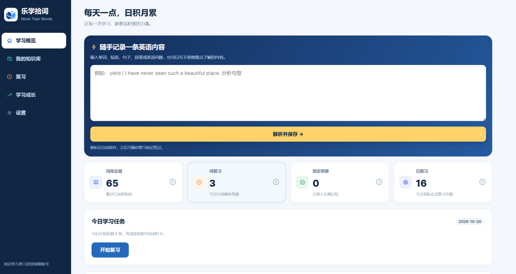This screenshot has width=516, height=274.
Task: Select the 学习概览 sidebar item
Action: (x=34, y=40)
